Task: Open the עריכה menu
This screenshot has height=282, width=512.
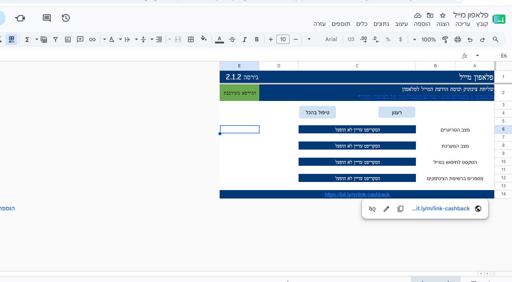Action: (x=463, y=24)
